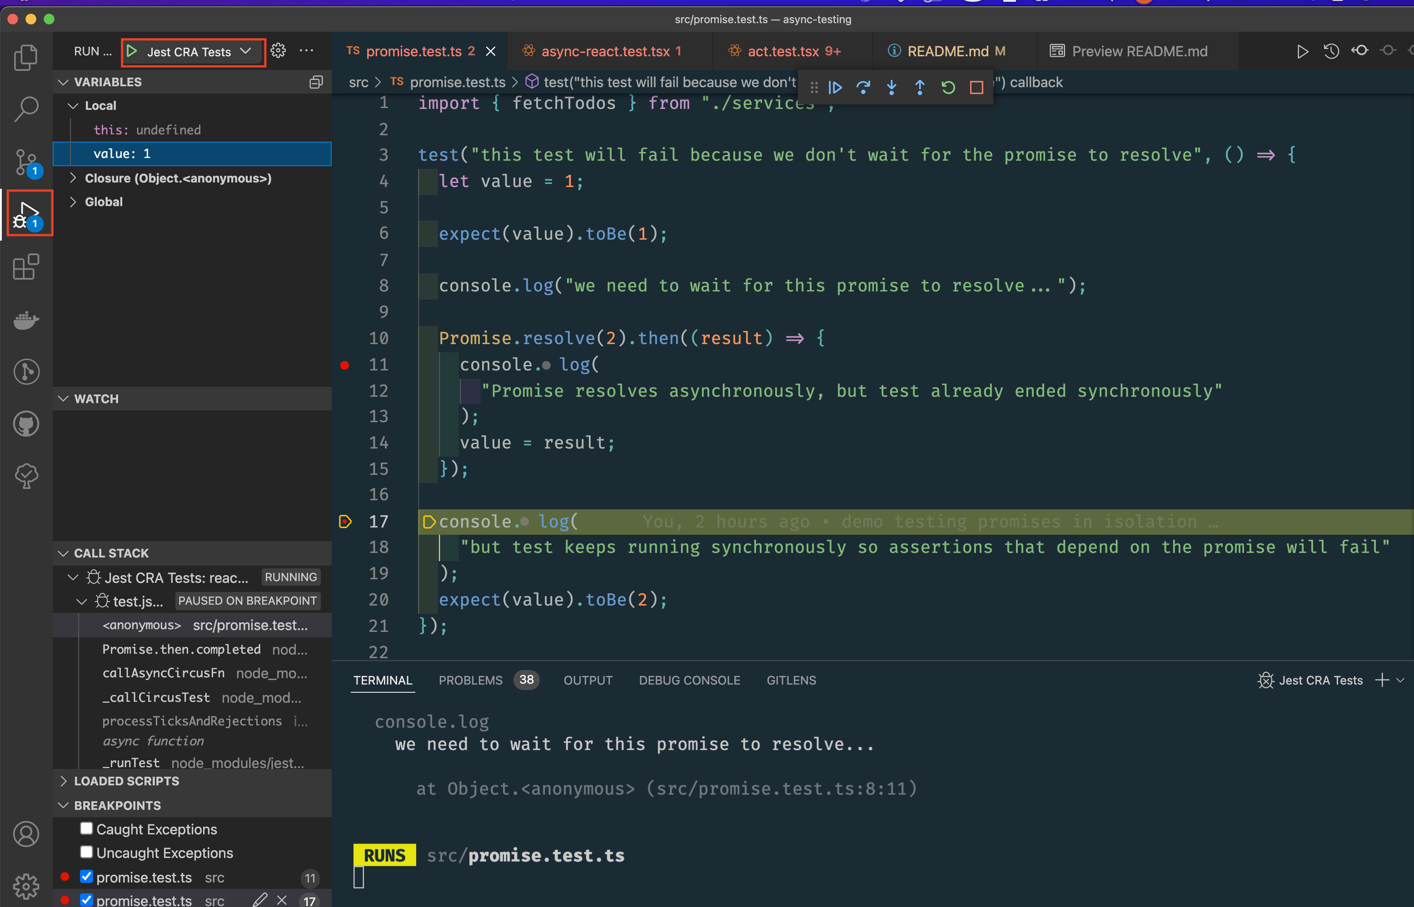Open launch.json with the gear icon
Viewport: 1414px width, 907px height.
pos(278,51)
